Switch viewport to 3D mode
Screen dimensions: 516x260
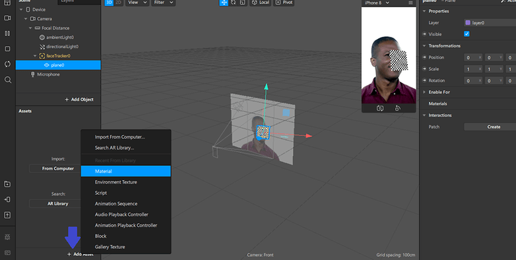[109, 3]
